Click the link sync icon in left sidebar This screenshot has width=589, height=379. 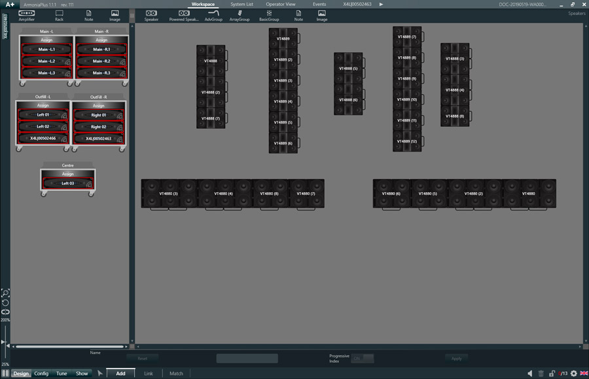[5, 312]
